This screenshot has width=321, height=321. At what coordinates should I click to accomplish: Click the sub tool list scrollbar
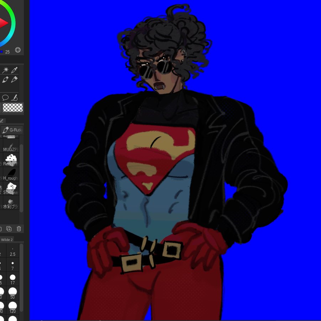[x=21, y=178]
